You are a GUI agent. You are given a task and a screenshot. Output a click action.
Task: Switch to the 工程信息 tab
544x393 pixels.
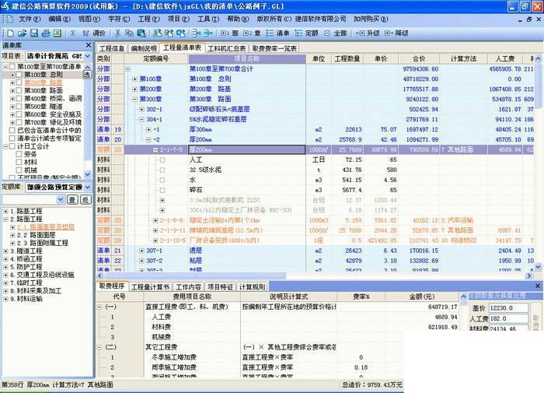click(x=112, y=48)
